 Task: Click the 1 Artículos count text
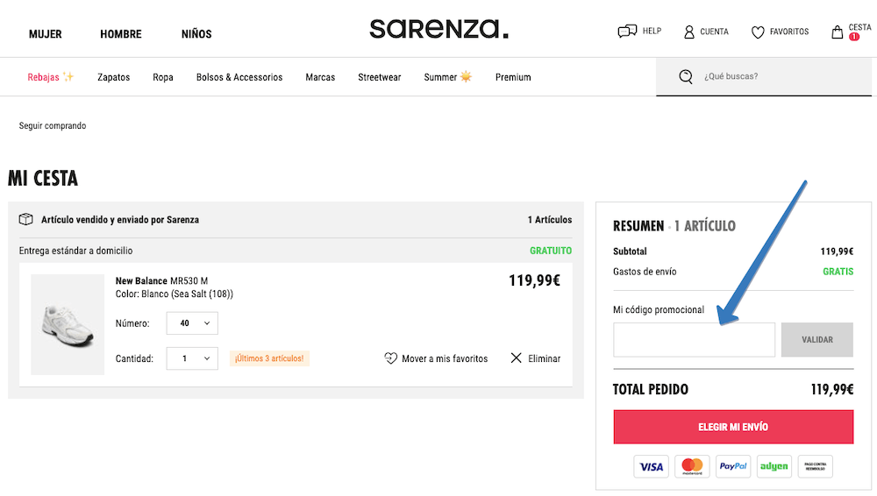(x=550, y=220)
